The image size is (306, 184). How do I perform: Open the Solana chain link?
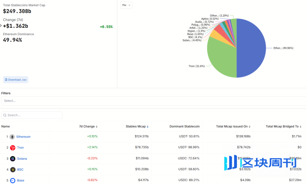click(22, 159)
